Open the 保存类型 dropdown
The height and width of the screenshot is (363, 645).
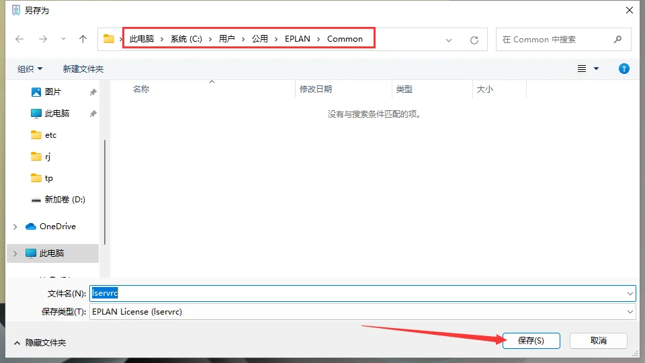pyautogui.click(x=630, y=312)
